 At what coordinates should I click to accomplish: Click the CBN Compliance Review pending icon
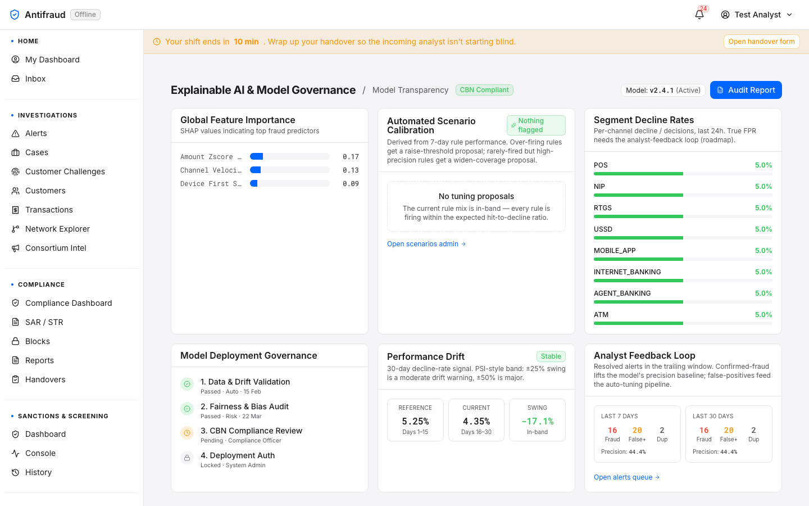point(187,433)
